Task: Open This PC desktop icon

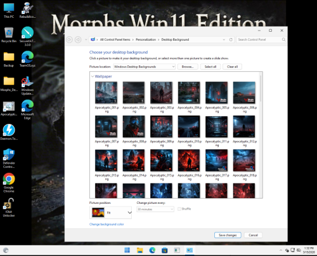Action: [x=9, y=10]
